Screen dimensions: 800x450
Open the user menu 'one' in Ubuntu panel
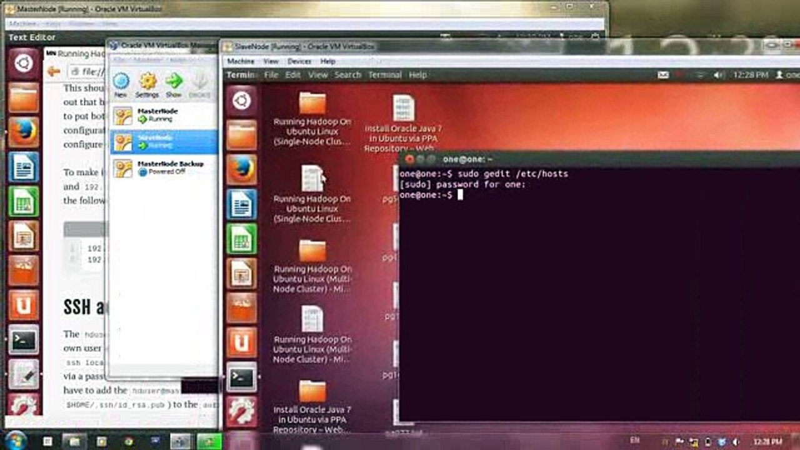(787, 75)
